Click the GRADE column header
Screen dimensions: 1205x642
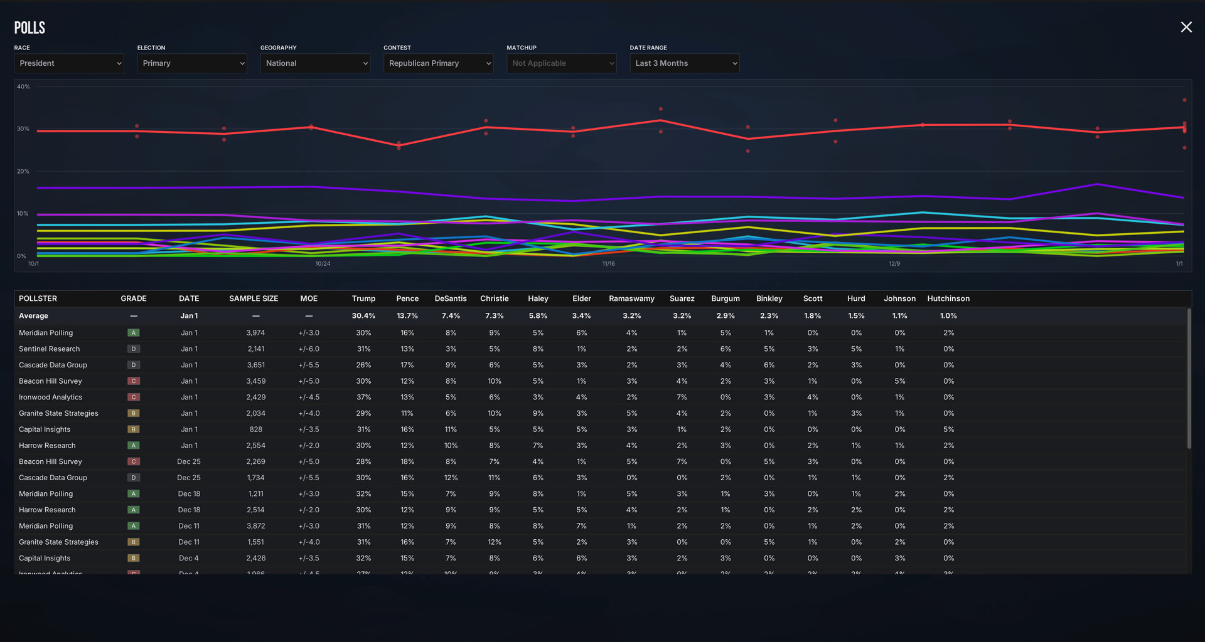point(134,299)
